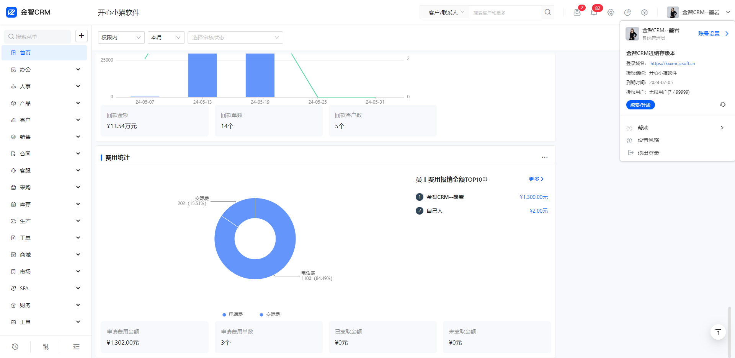The width and height of the screenshot is (735, 358).
Task: Select 退出登录 in the account panel
Action: pyautogui.click(x=648, y=153)
